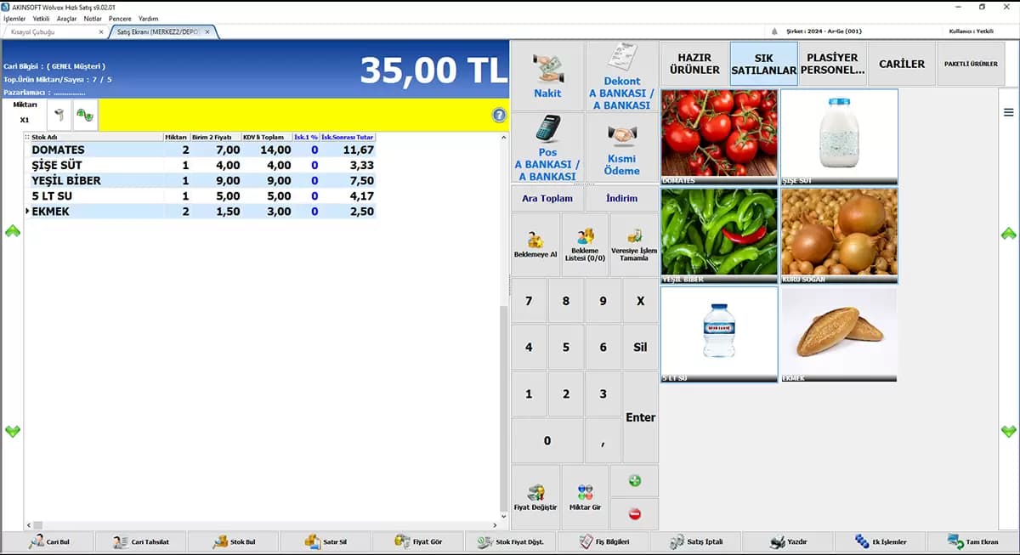Click the red minus quantity button
Viewport: 1020px width, 555px height.
634,514
